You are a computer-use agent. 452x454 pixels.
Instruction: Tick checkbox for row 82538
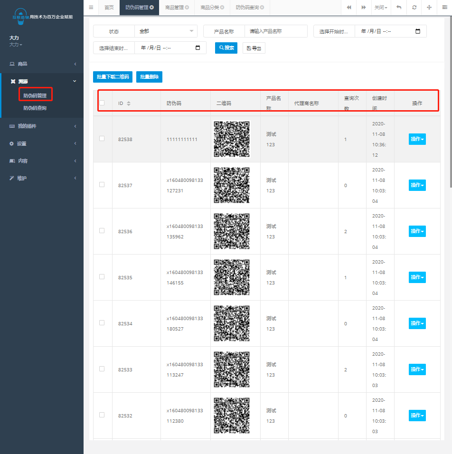coord(102,138)
